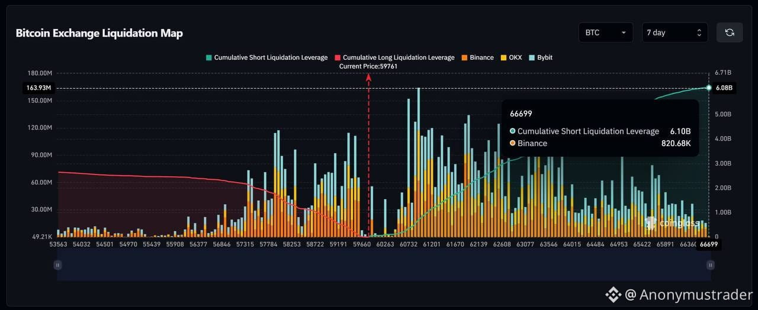The width and height of the screenshot is (758, 310).
Task: Toggle Cumulative Short Liquidation Leverage legend
Action: [266, 57]
